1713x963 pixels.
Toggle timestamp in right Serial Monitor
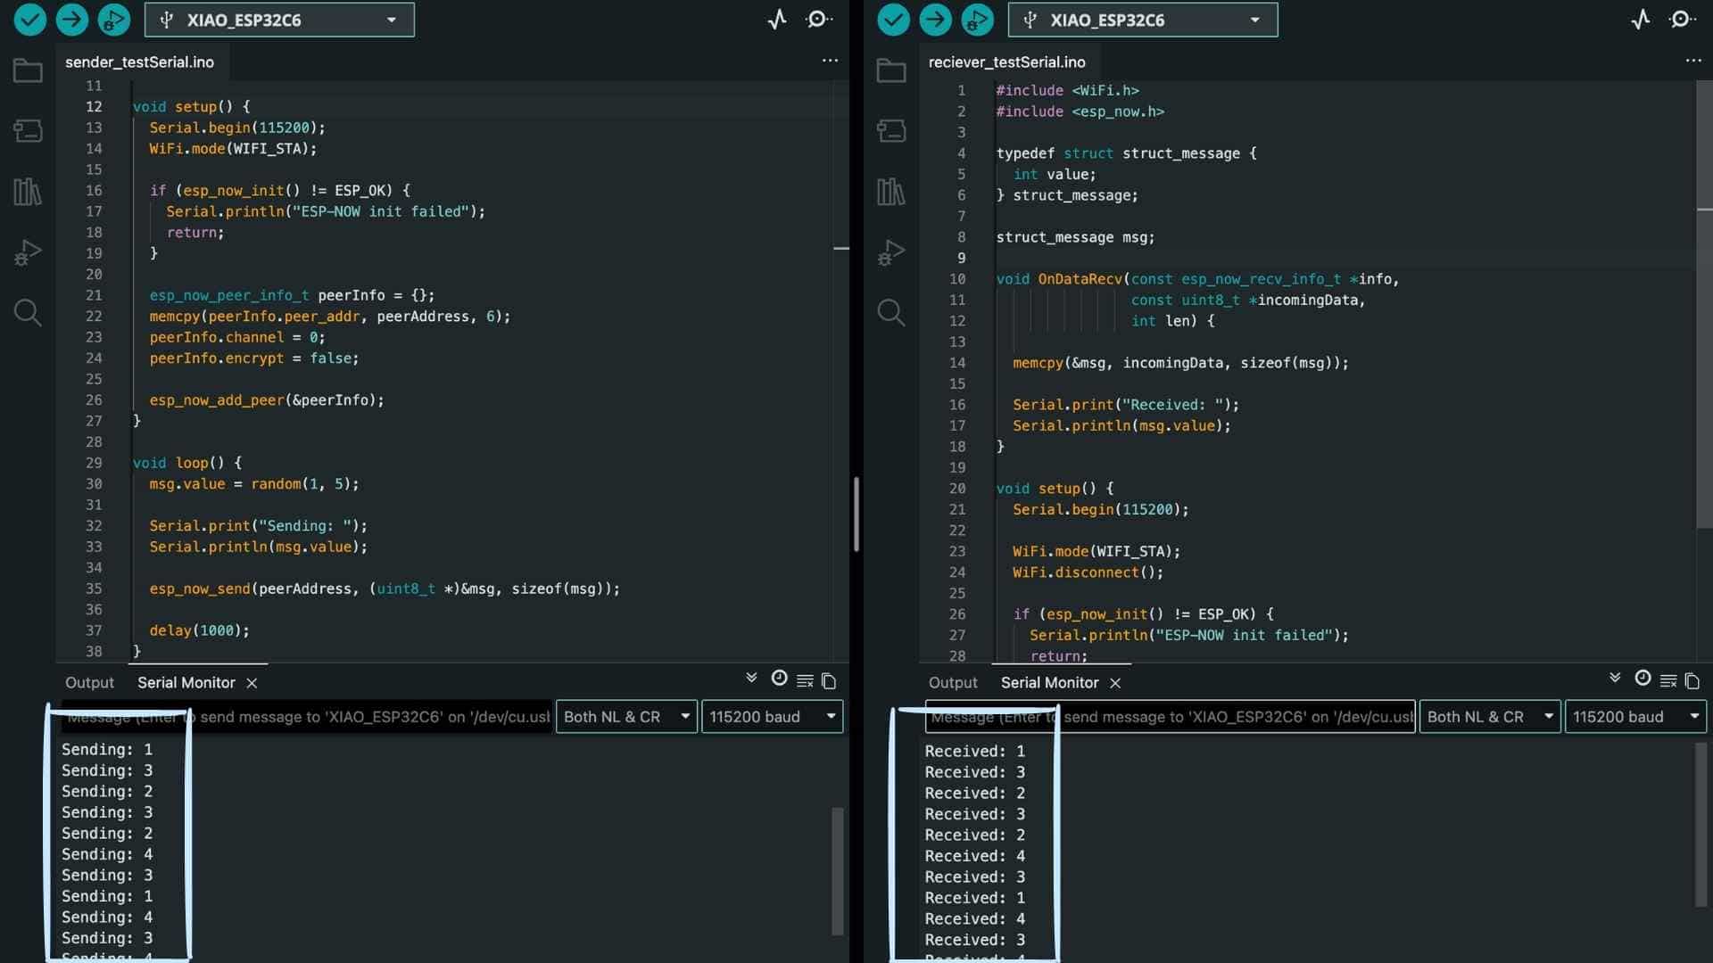[x=1643, y=679]
